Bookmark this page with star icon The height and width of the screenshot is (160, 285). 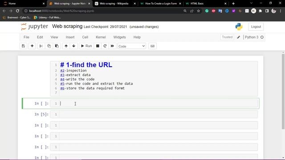[199, 11]
